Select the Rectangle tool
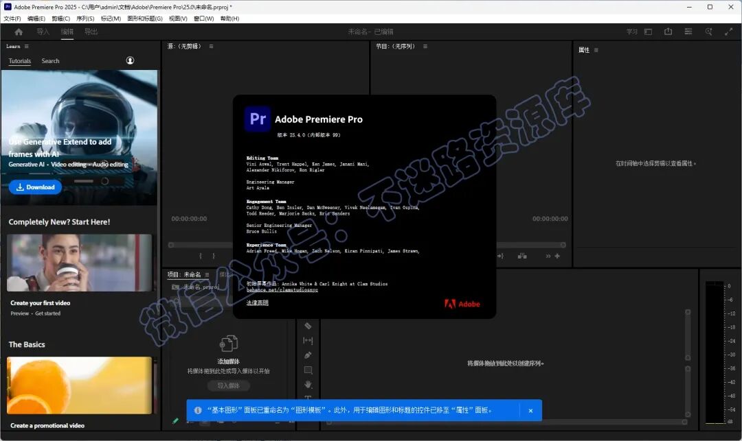742x441 pixels. pyautogui.click(x=308, y=370)
